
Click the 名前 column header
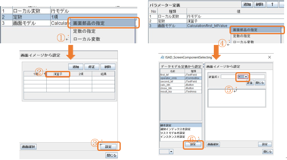tap(172, 71)
